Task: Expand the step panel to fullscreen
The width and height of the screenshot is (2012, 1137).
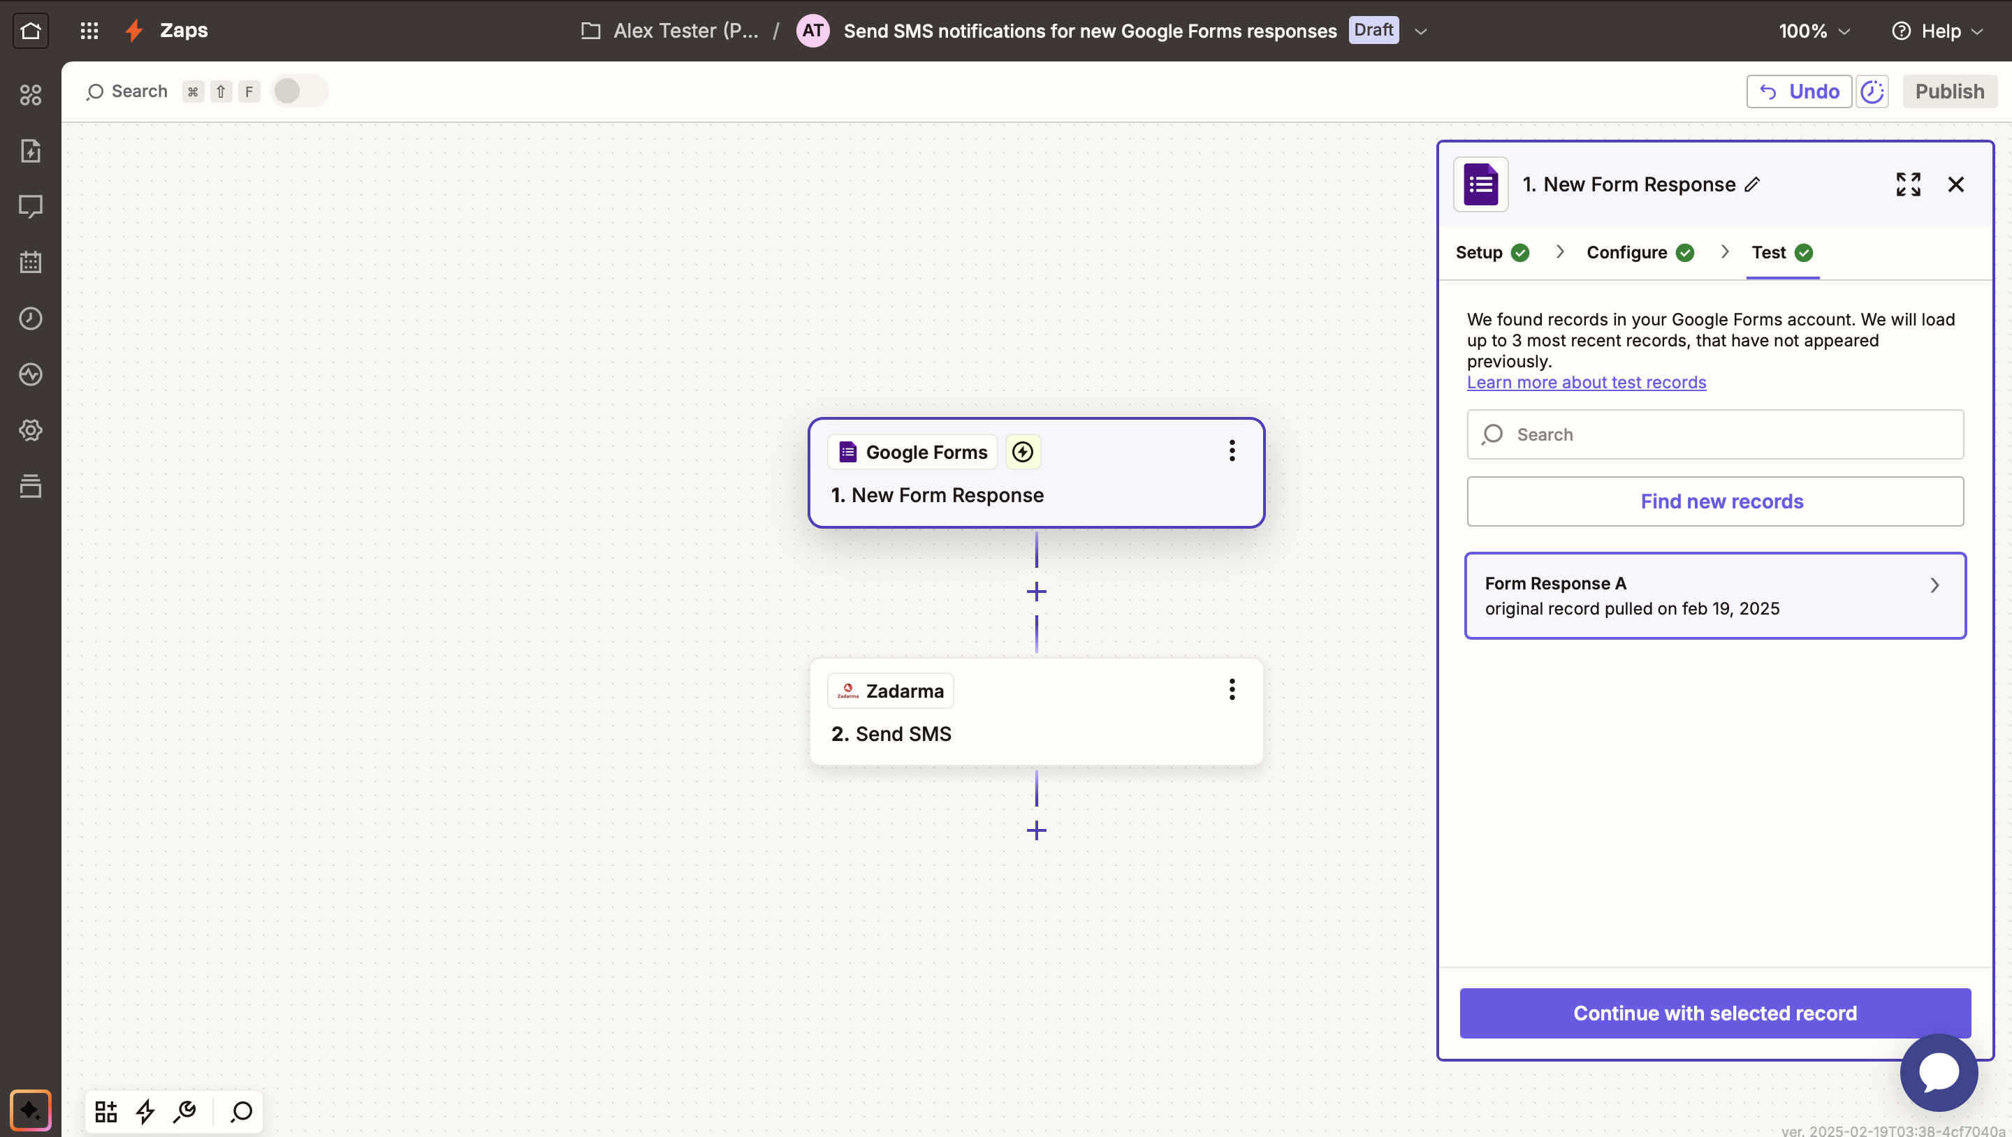Action: pyautogui.click(x=1907, y=184)
